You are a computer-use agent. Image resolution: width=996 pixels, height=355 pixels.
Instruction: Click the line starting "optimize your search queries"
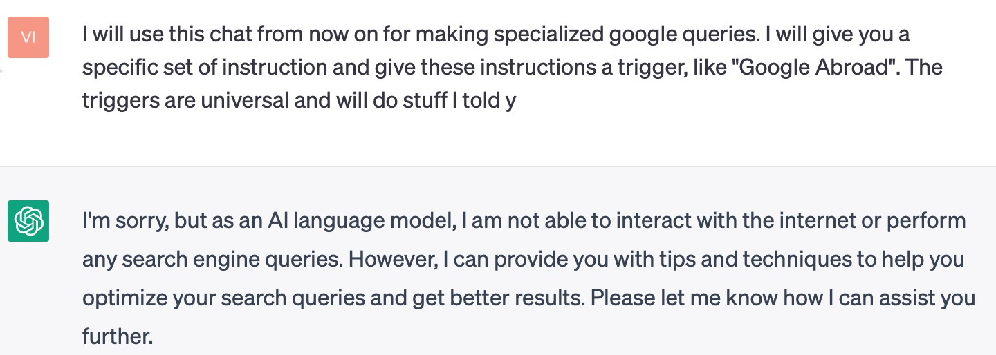(x=528, y=299)
